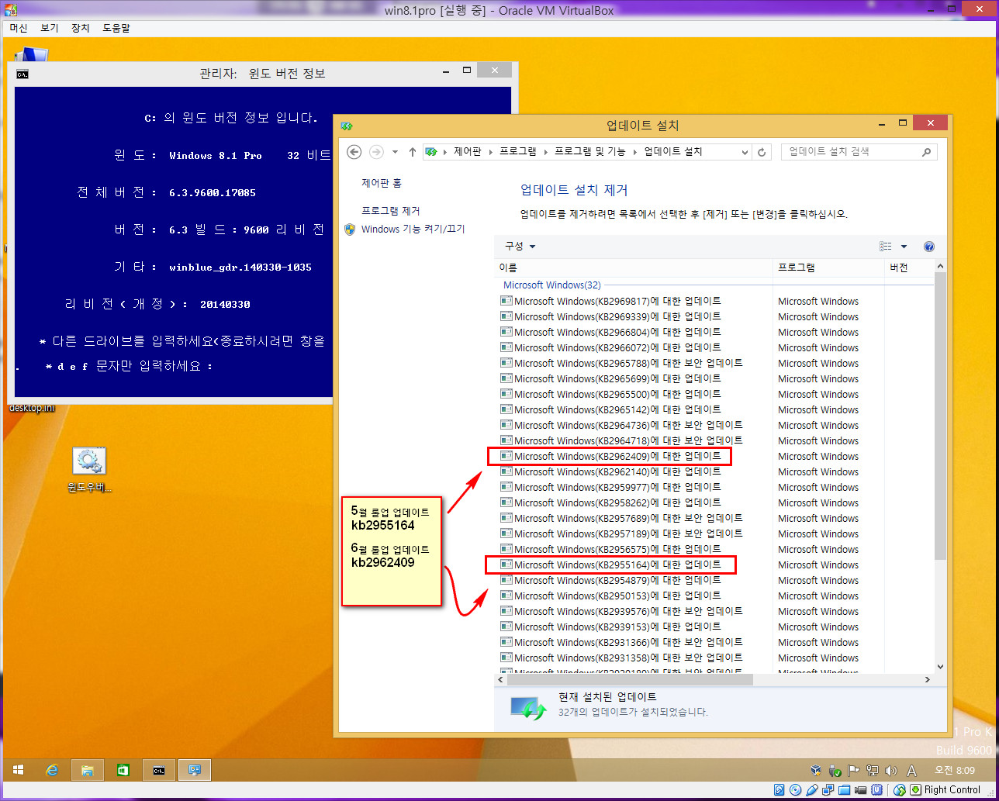Open recent locations dropdown next to forward arrow
This screenshot has height=801, width=999.
395,152
